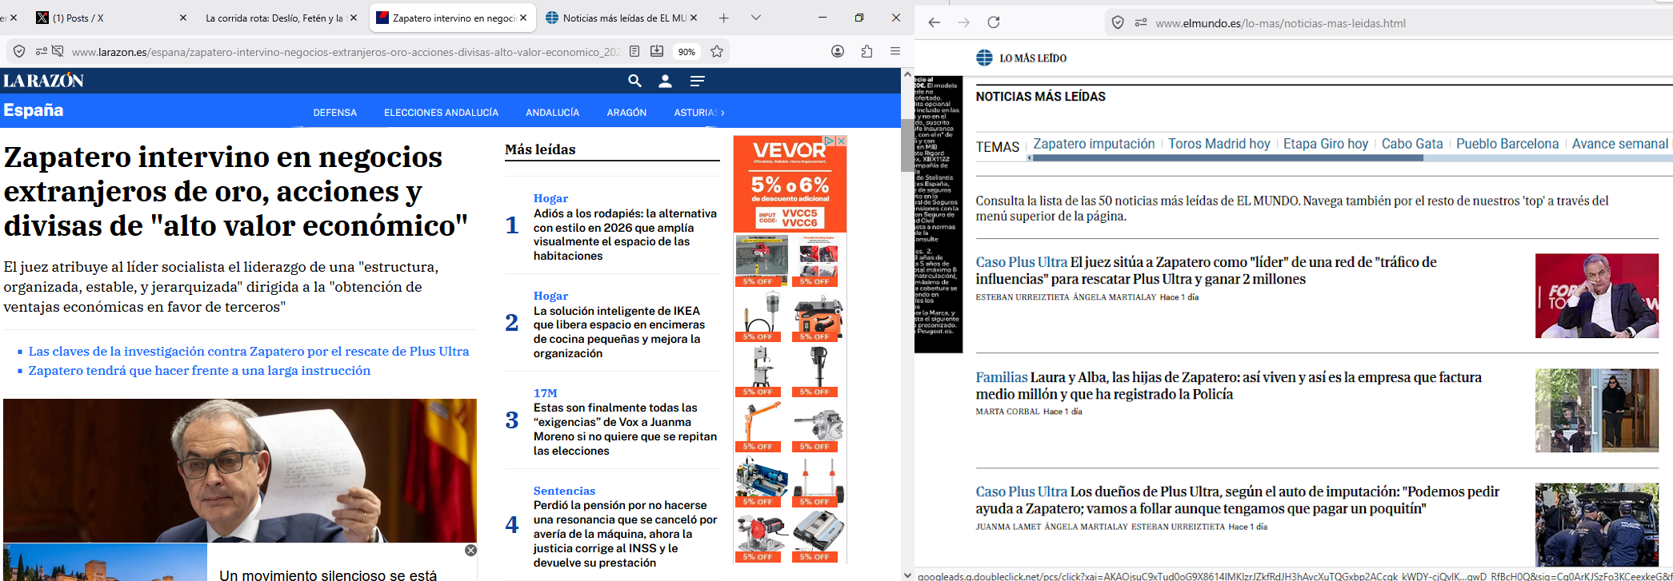Screen dimensions: 1673x581
Task: Open a new browser tab
Action: pos(723,18)
